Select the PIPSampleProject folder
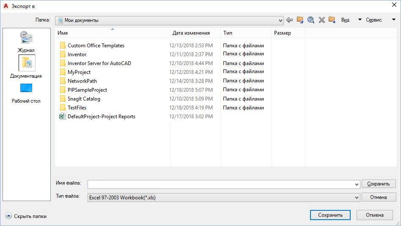Image resolution: width=401 pixels, height=226 pixels. pos(87,90)
